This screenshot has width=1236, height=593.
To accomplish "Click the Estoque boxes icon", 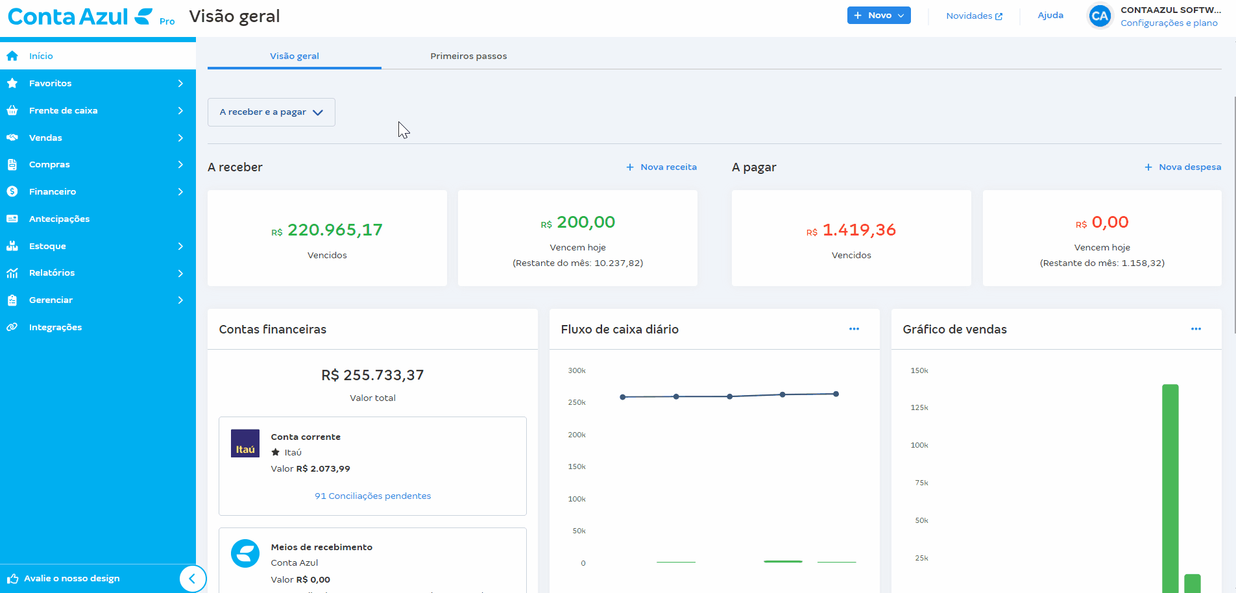I will click(x=12, y=246).
